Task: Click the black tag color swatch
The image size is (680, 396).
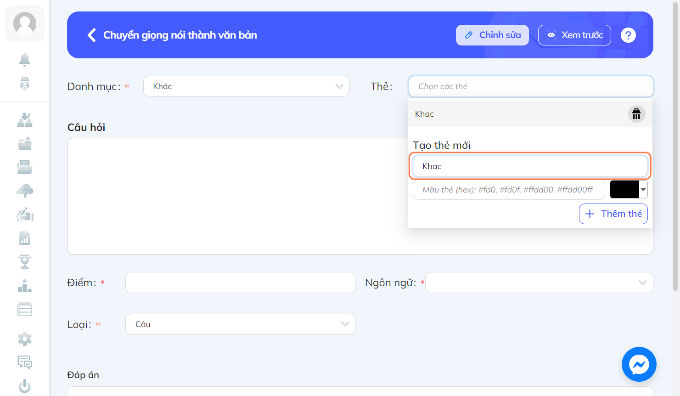Action: pyautogui.click(x=624, y=189)
